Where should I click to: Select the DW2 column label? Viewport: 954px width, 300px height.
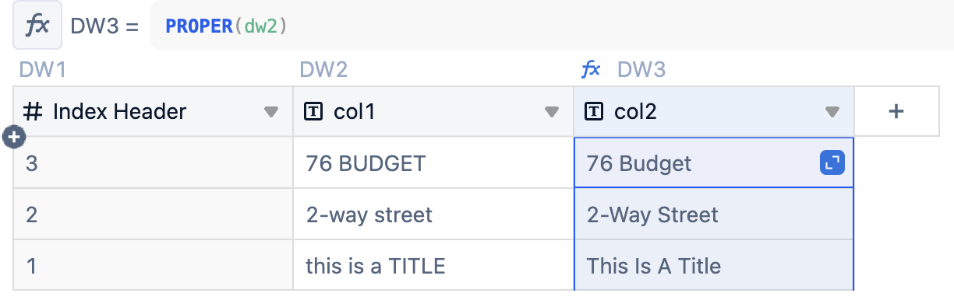[323, 70]
